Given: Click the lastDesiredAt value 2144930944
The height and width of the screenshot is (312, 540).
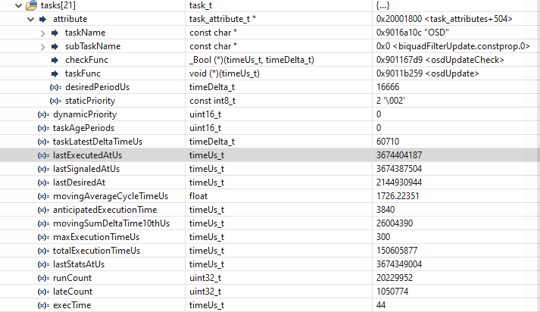Looking at the screenshot, I should pyautogui.click(x=399, y=183).
